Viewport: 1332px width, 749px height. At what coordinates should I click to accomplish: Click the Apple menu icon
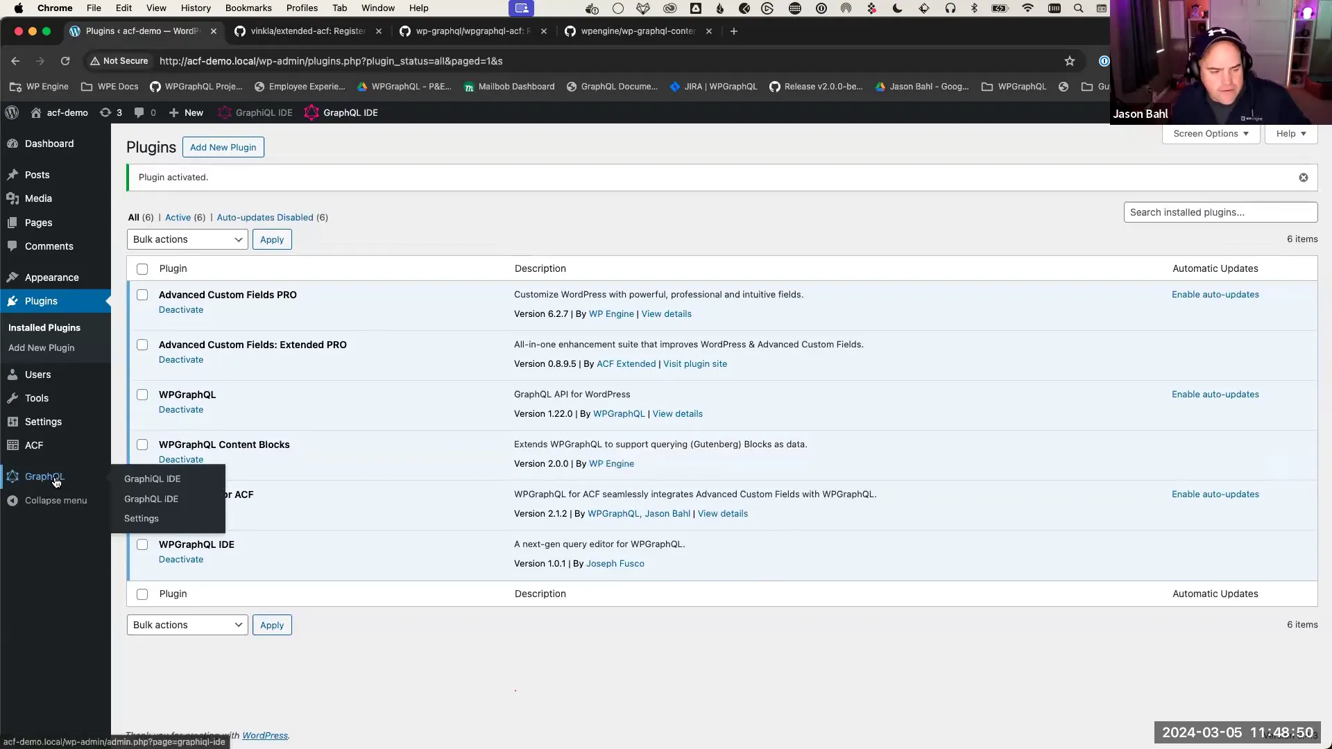click(19, 8)
